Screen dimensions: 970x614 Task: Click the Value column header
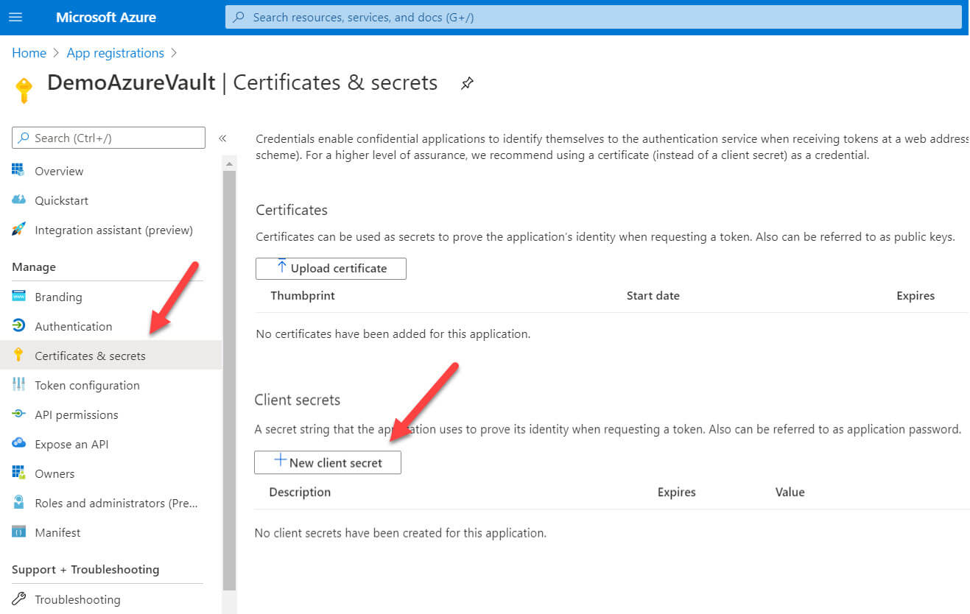click(790, 492)
